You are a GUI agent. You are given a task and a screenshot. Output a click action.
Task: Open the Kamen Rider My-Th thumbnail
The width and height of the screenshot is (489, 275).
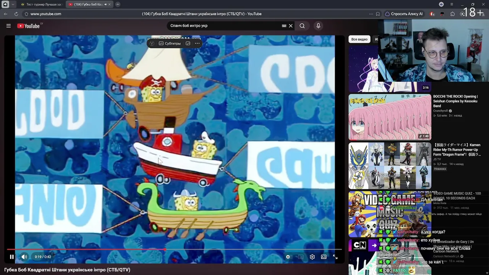pyautogui.click(x=390, y=166)
